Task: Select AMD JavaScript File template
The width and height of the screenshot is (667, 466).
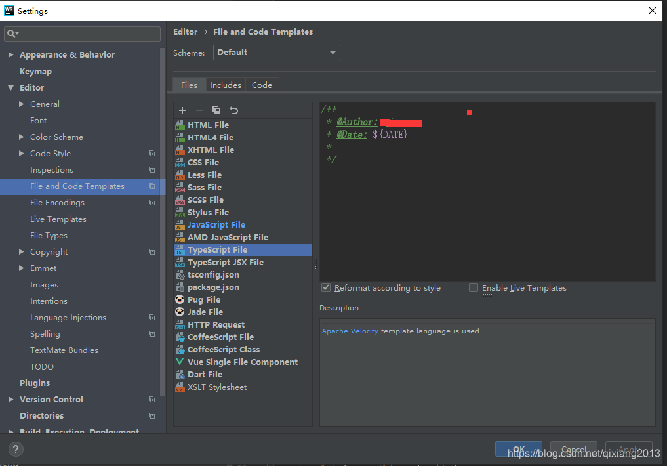Action: (x=243, y=238)
